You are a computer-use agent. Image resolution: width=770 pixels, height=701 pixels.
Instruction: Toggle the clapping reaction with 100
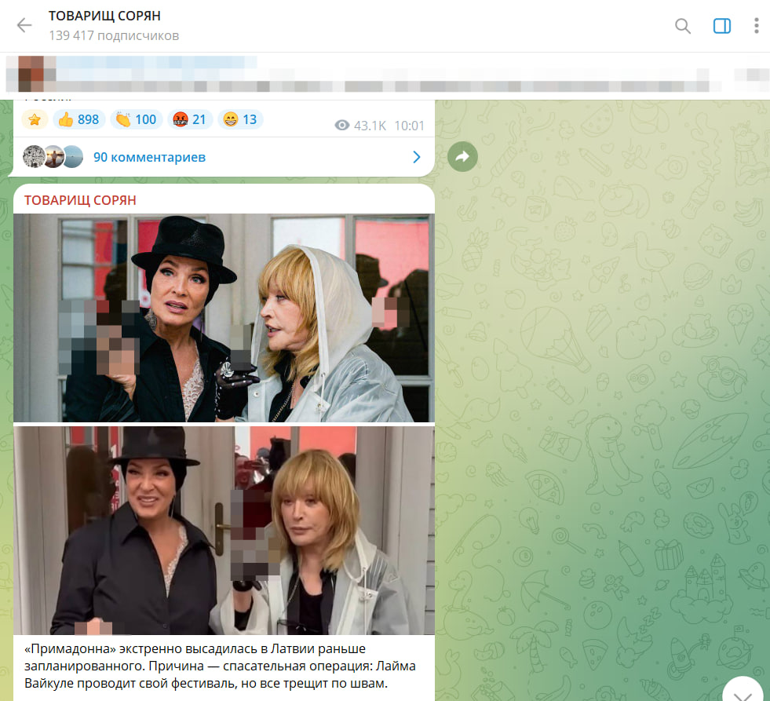coord(136,119)
